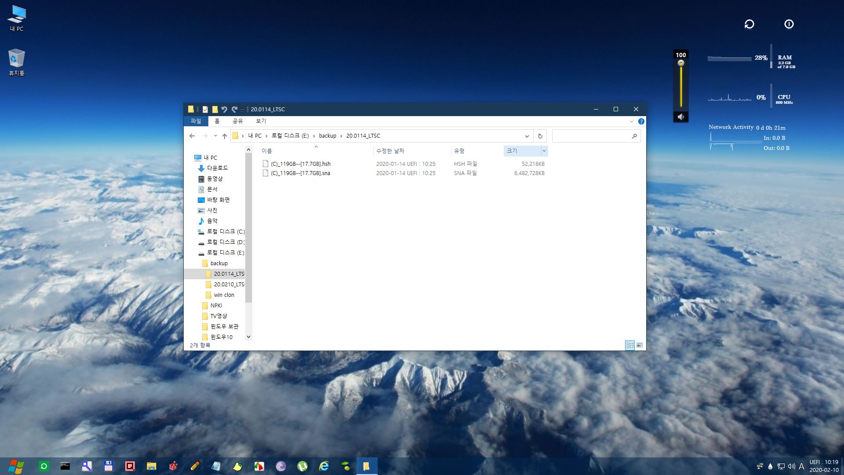844x475 pixels.
Task: Open the 홈 ribbon tab
Action: [217, 121]
